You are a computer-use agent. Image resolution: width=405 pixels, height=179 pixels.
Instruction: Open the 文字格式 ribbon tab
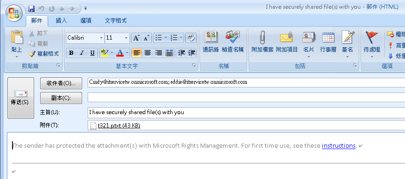pyautogui.click(x=116, y=21)
